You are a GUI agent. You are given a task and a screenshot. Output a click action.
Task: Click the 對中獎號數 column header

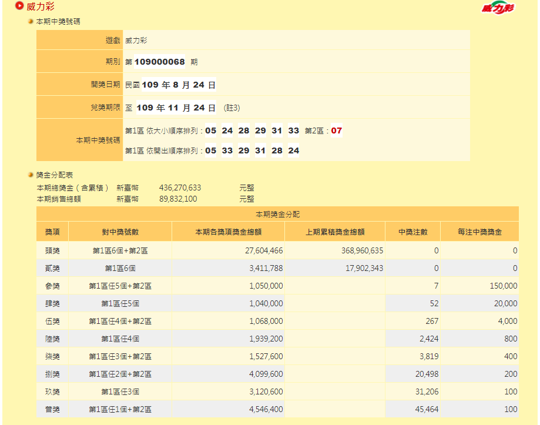(x=120, y=232)
